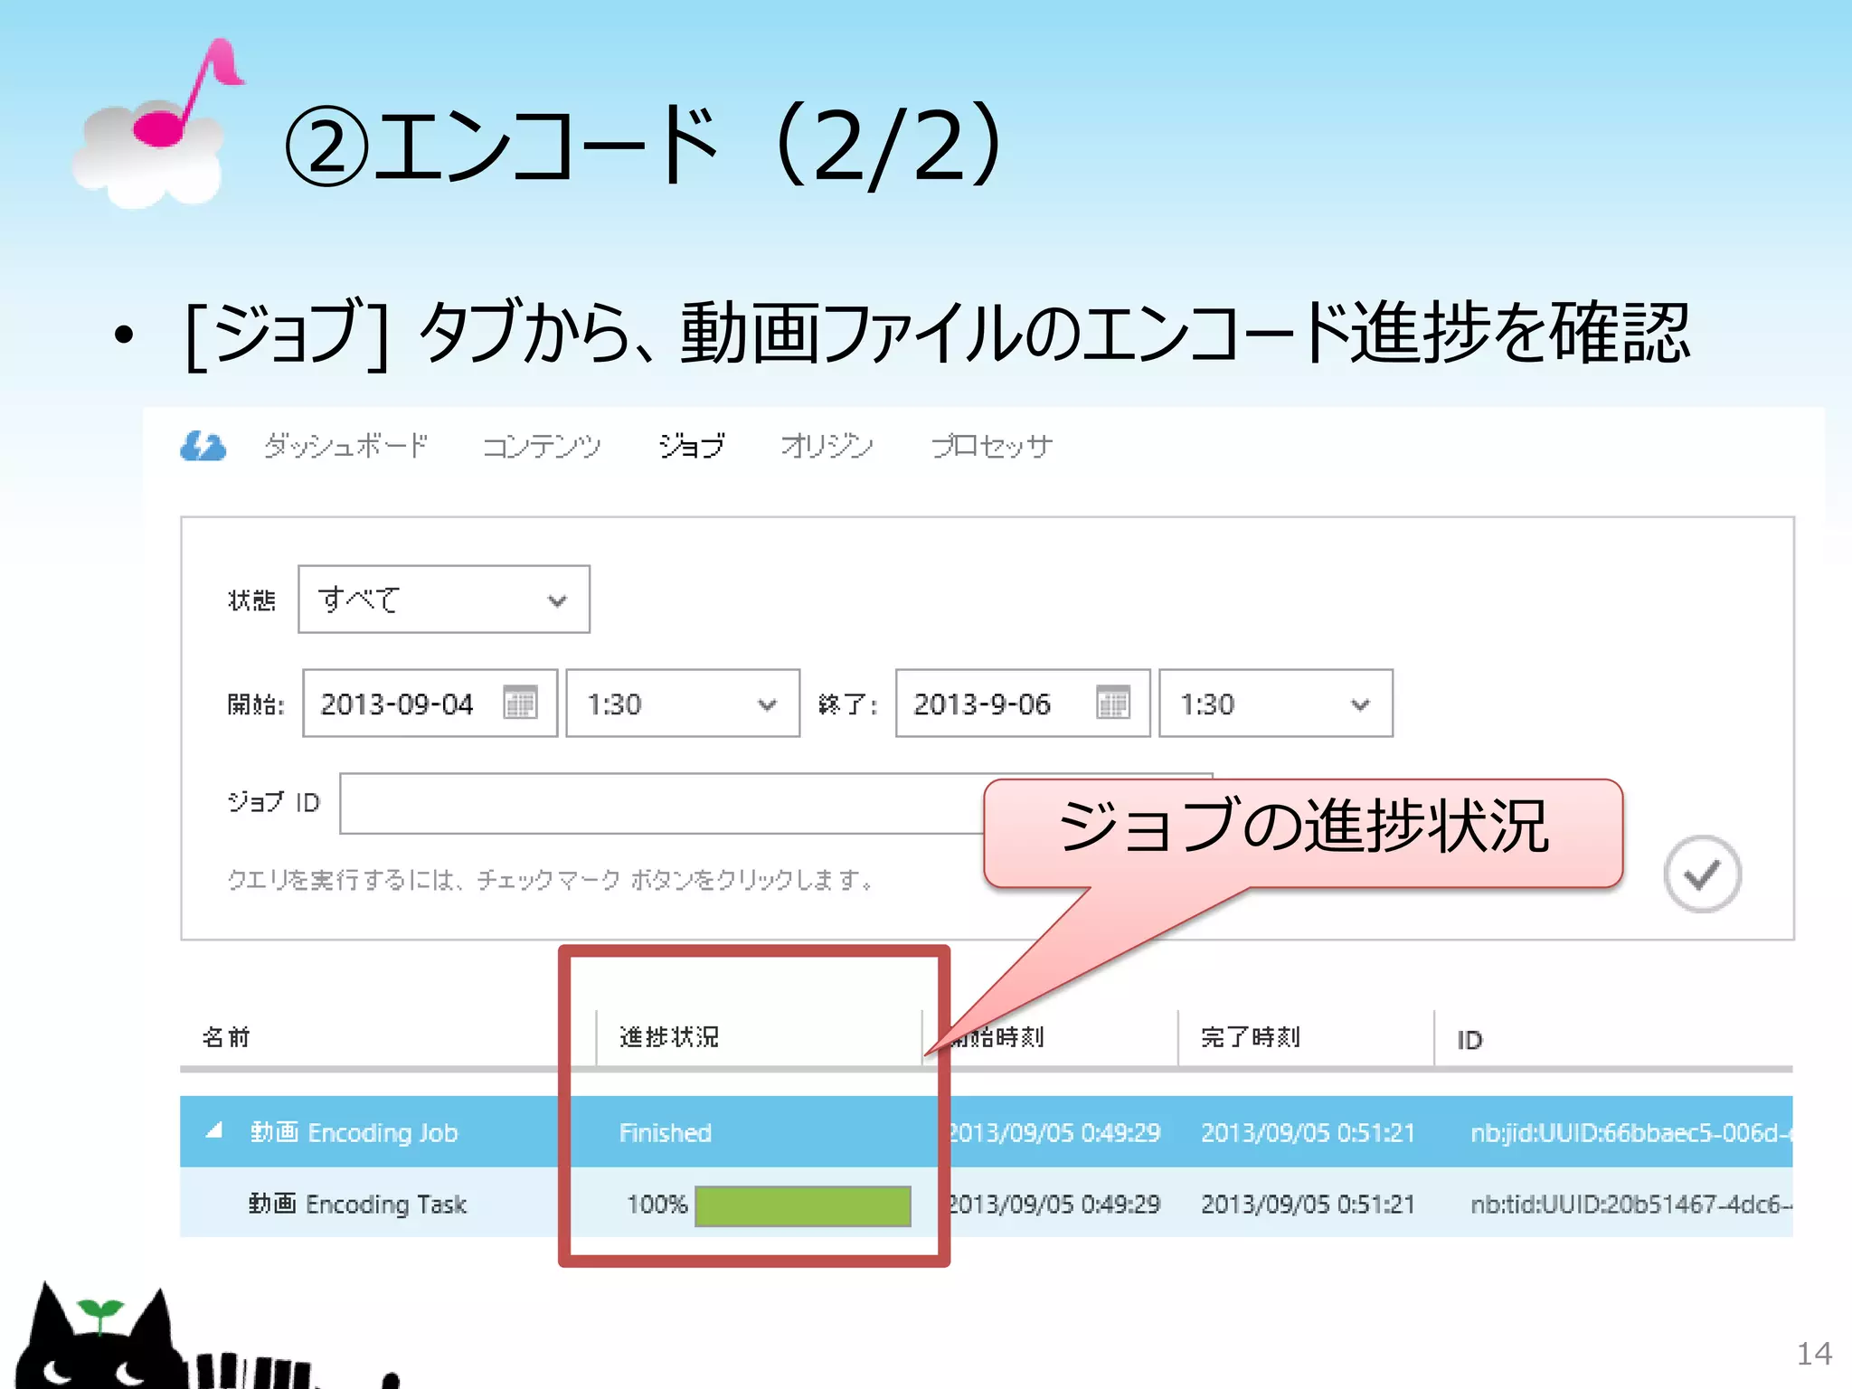Image resolution: width=1852 pixels, height=1389 pixels.
Task: Sort by the 名前 column header
Action: tap(226, 1037)
